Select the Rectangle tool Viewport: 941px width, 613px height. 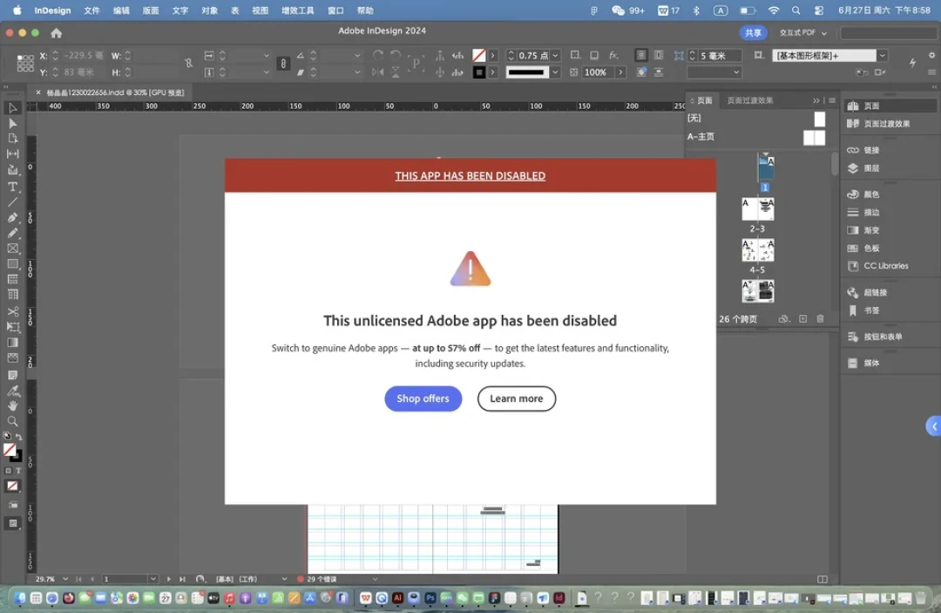(12, 263)
